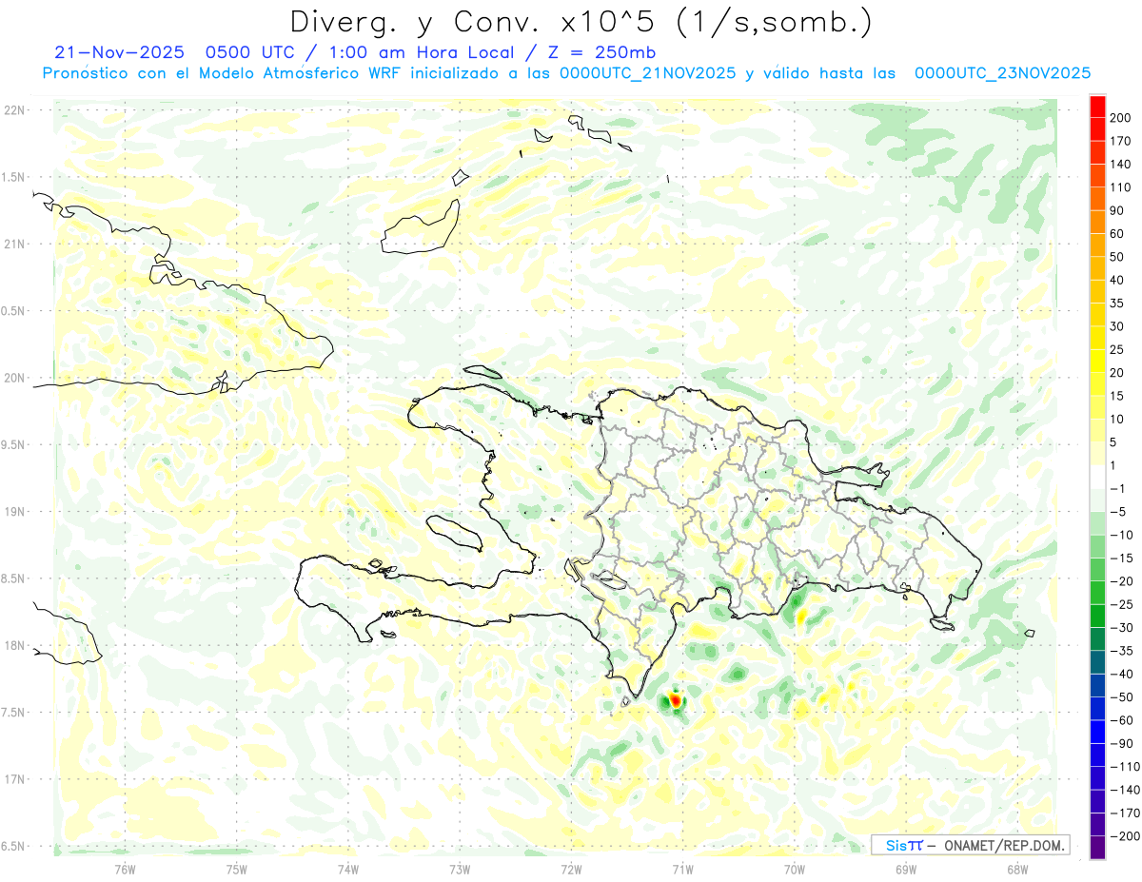Click the '0.5N' latitude label
Screen dimensions: 1142x882
click(13, 311)
